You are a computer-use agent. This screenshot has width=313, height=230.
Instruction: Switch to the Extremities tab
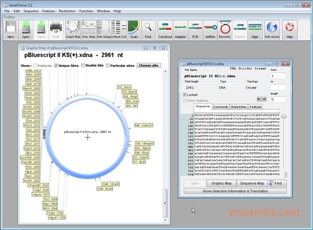(x=239, y=107)
